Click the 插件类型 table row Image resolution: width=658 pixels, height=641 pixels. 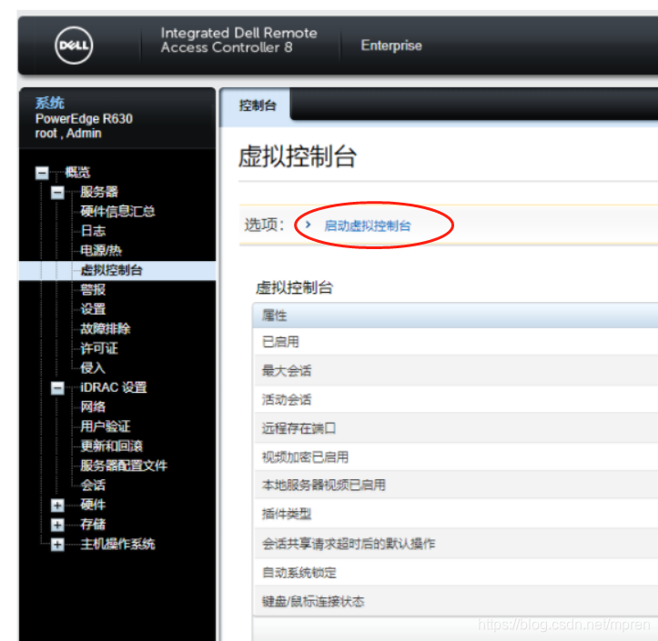pos(456,514)
